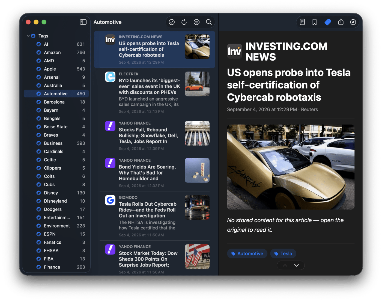Image resolution: width=382 pixels, height=301 pixels.
Task: Select the Cubs tag
Action: click(x=56, y=185)
